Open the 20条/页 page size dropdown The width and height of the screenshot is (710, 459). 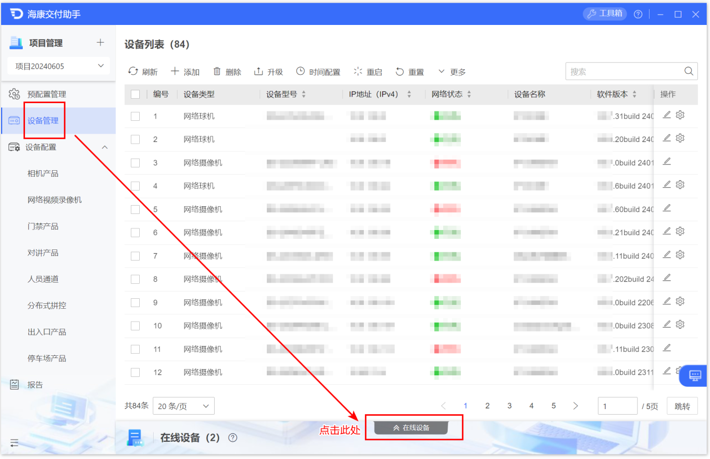(x=183, y=406)
